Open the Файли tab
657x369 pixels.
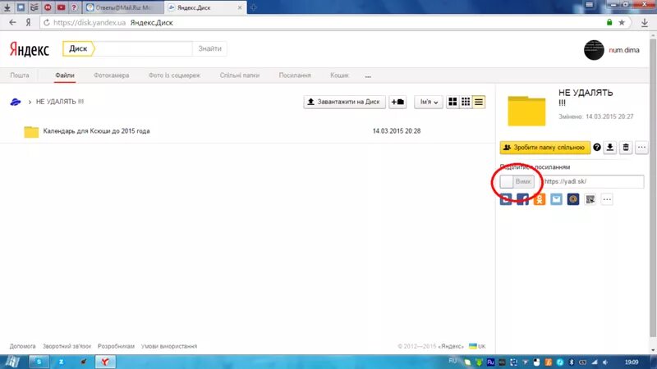65,75
